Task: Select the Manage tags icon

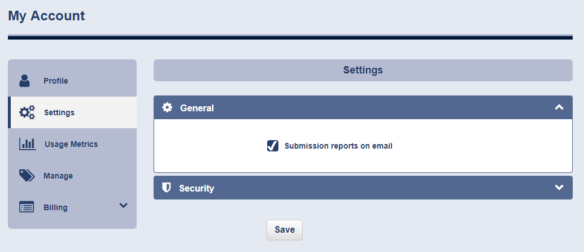Action: pyautogui.click(x=27, y=175)
